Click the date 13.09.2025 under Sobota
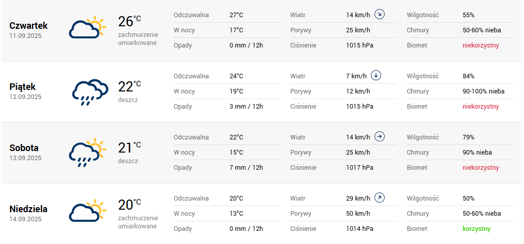The width and height of the screenshot is (524, 244). [25, 158]
